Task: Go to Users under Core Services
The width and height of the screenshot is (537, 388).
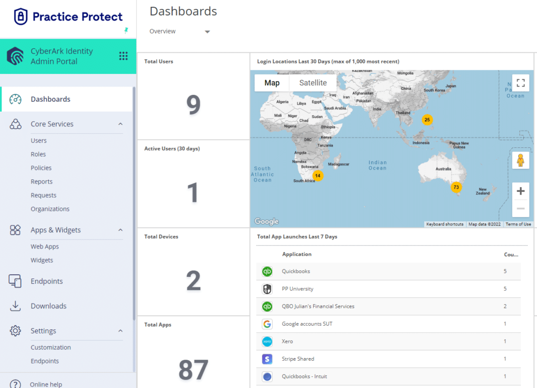Action: 39,141
